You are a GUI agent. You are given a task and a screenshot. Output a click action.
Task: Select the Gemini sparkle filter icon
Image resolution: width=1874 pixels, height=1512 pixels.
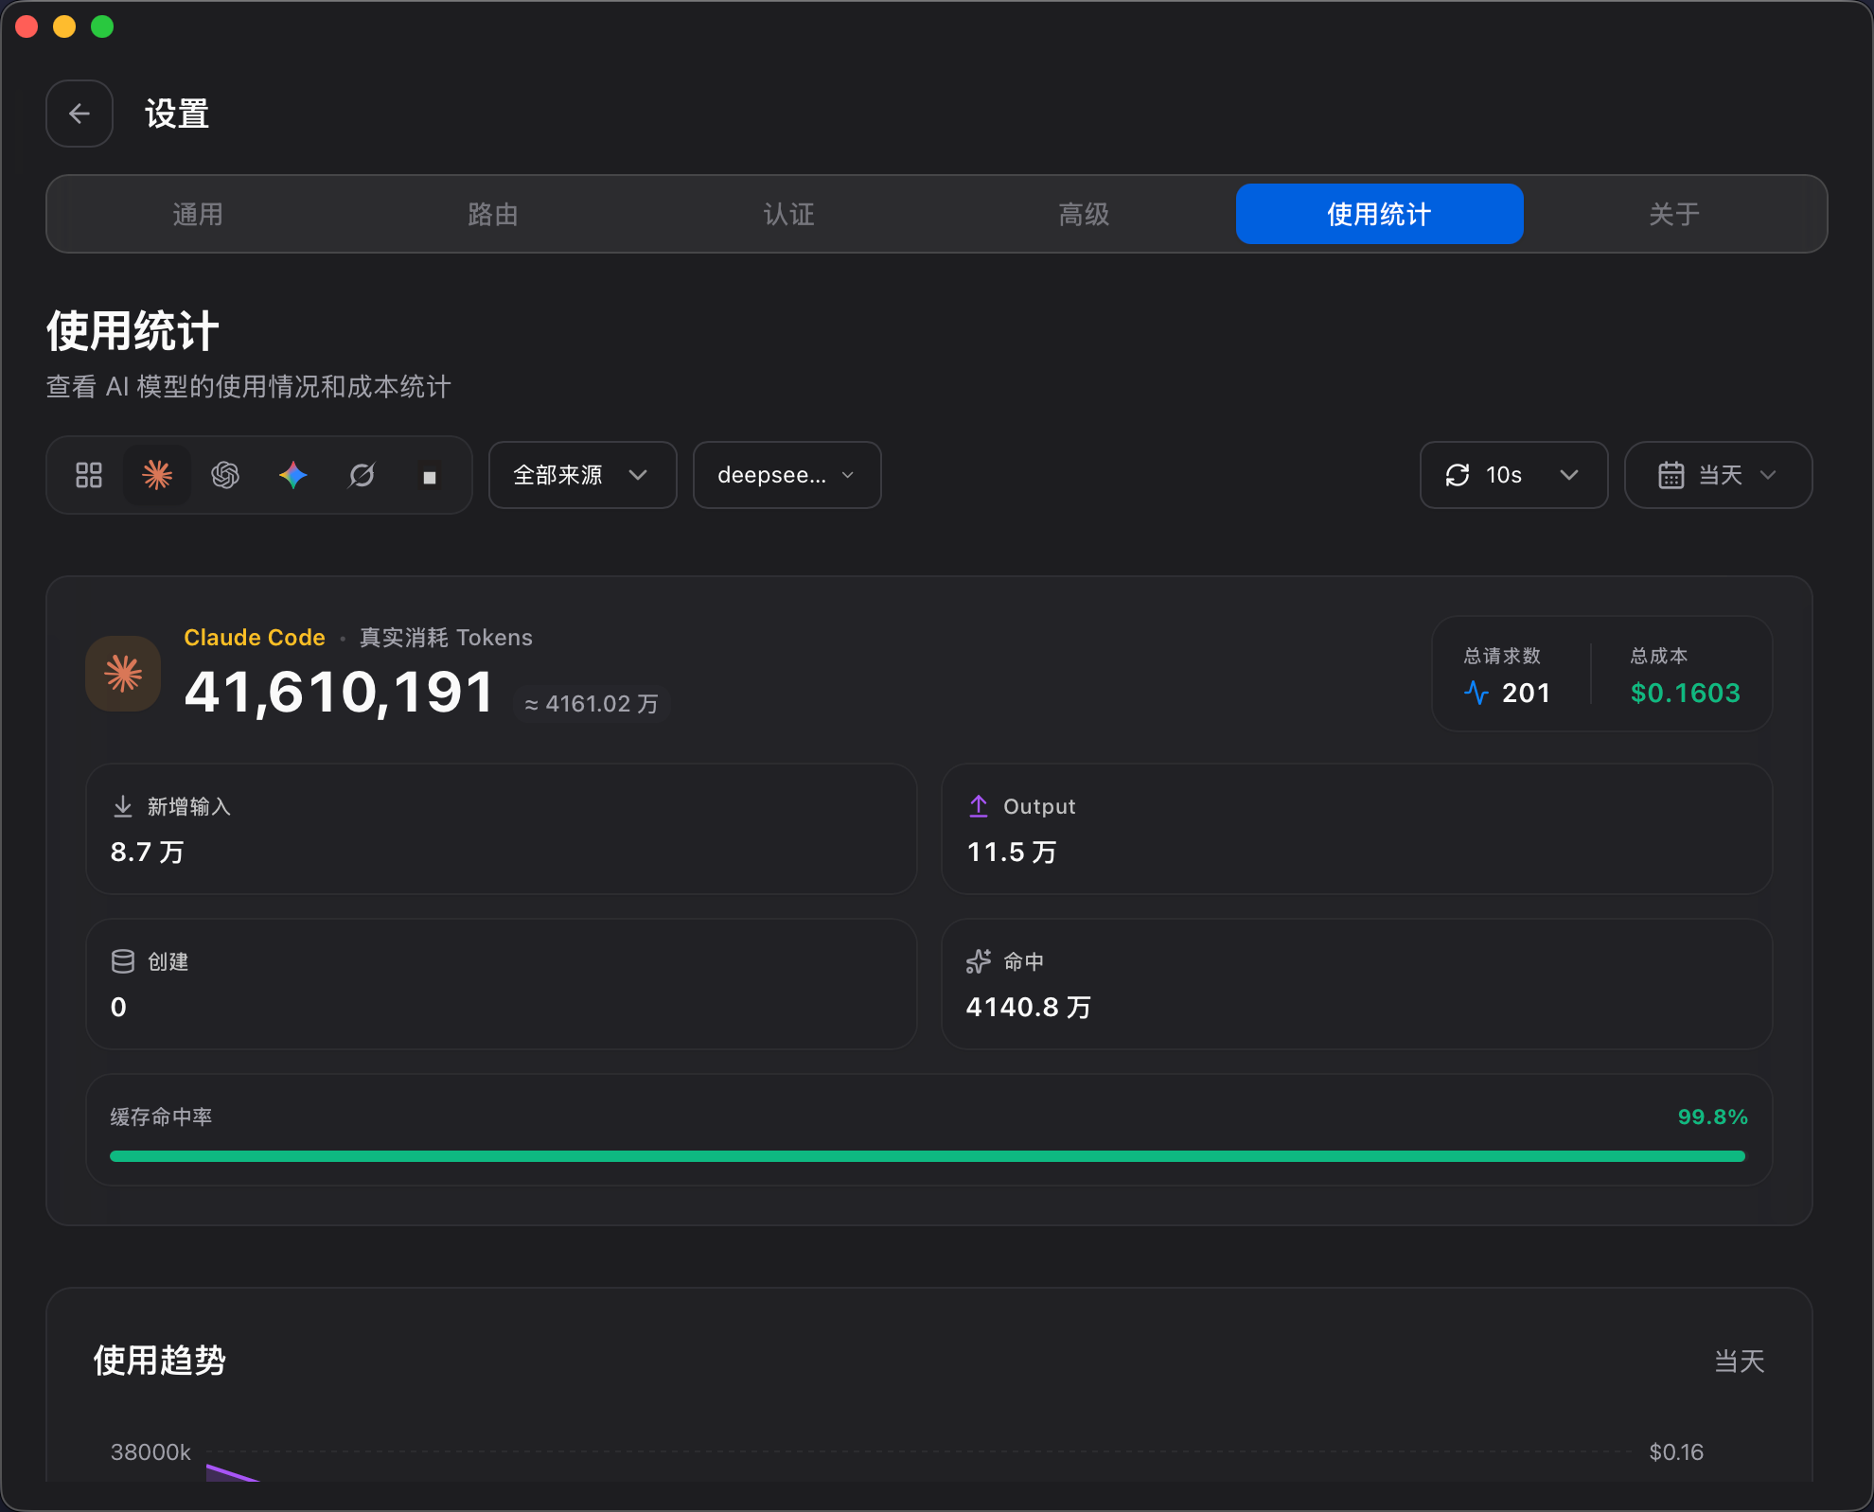[293, 475]
